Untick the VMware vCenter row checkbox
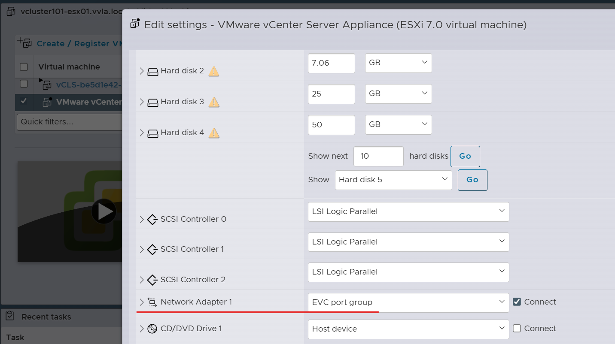615x344 pixels. [24, 101]
